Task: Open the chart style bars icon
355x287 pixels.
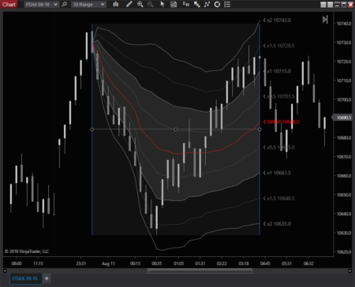Action: tap(116, 4)
